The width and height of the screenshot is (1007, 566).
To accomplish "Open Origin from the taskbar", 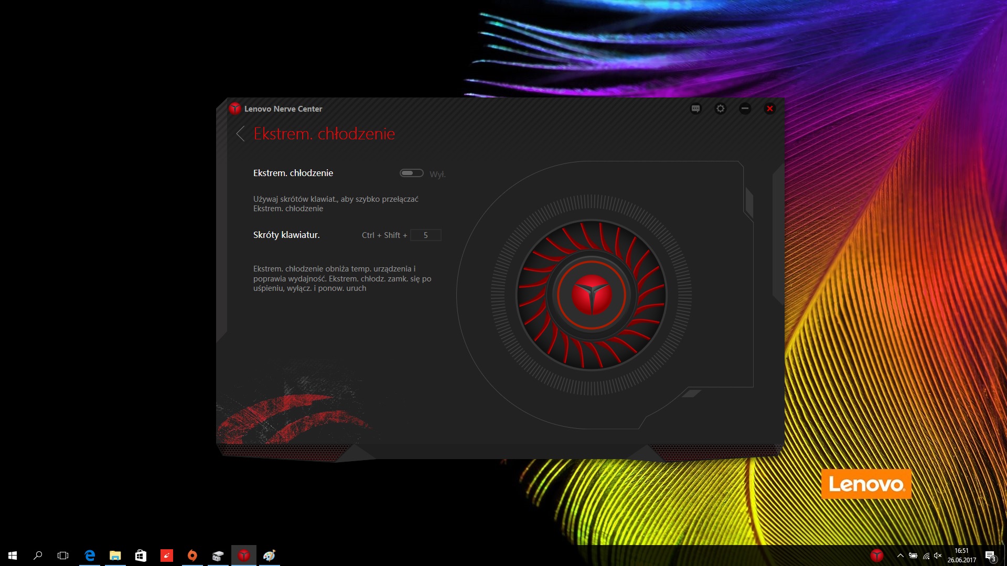I will 192,556.
